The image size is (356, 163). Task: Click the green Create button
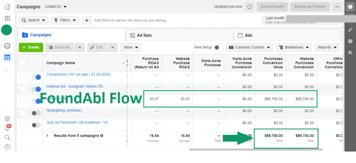pos(31,47)
